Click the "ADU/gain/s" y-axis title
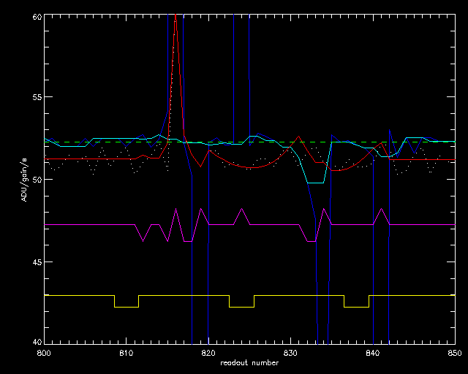The height and width of the screenshot is (374, 468). point(24,179)
